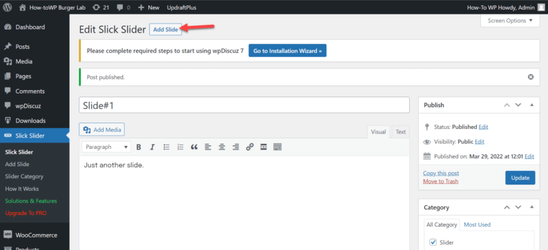Open the 21 pending updates icon

point(101,8)
